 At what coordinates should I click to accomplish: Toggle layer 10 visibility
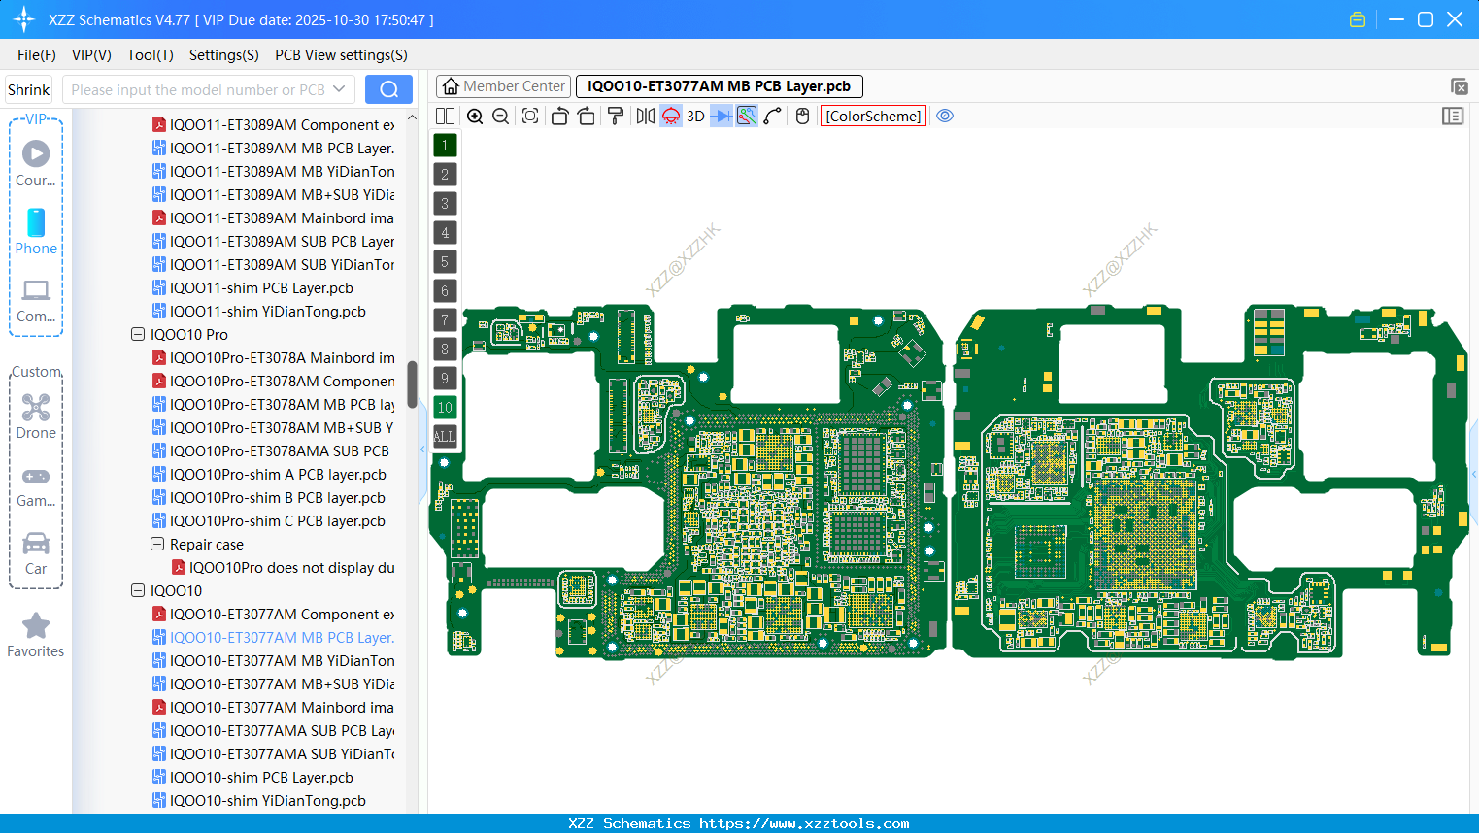coord(445,407)
